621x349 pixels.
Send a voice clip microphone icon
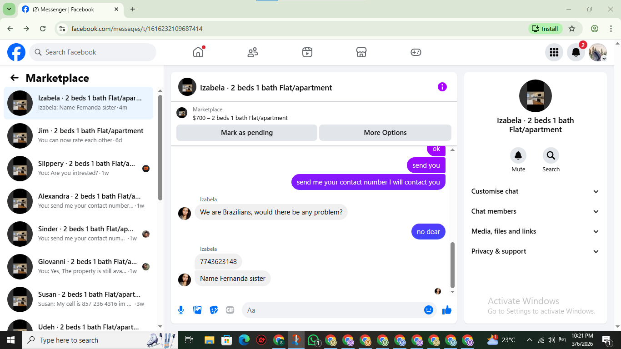181,310
